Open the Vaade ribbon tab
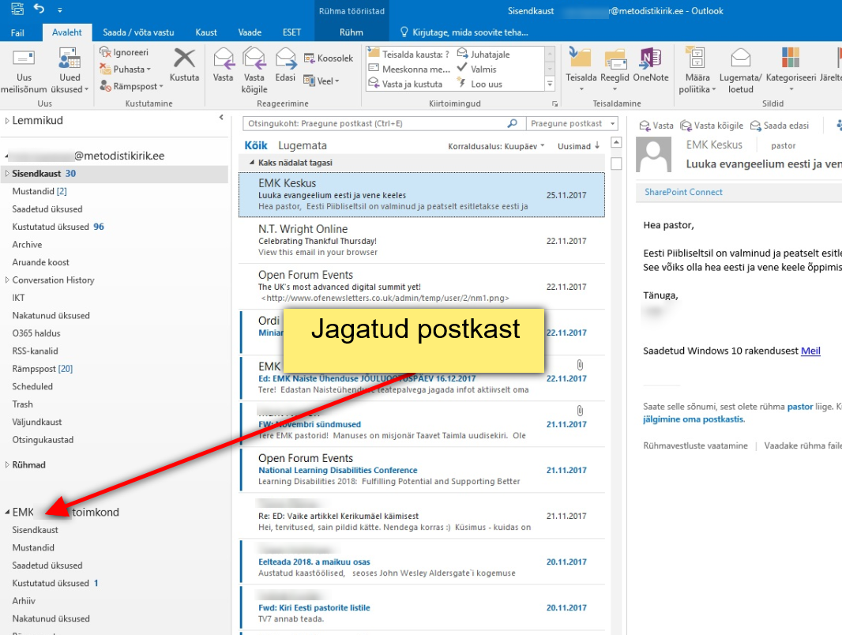842x635 pixels. [x=250, y=32]
